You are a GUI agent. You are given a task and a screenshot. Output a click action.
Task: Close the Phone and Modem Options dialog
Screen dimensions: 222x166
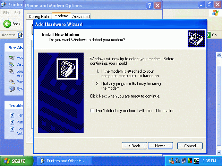(157, 6)
